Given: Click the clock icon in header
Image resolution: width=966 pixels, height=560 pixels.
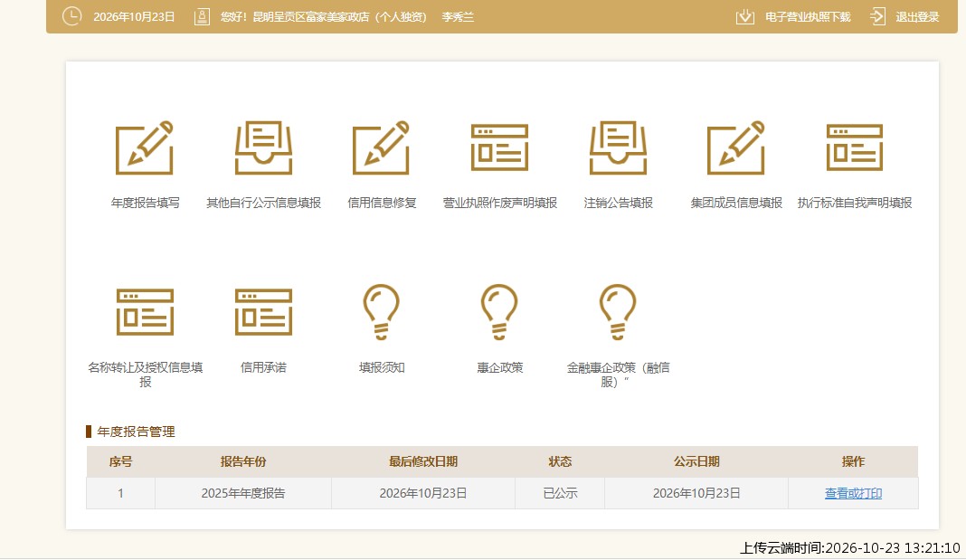Looking at the screenshot, I should pyautogui.click(x=72, y=16).
